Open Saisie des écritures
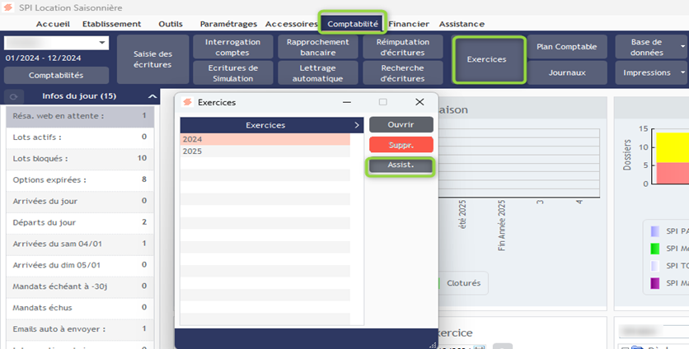Image resolution: width=689 pixels, height=349 pixels. (152, 59)
